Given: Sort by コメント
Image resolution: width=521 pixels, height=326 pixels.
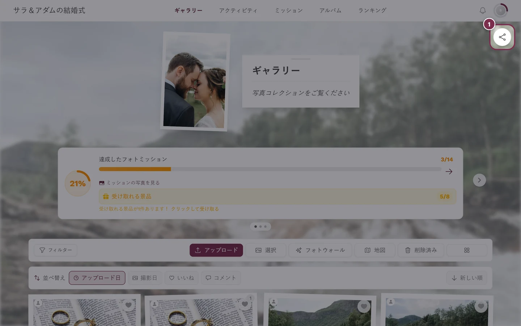Looking at the screenshot, I should pos(221,278).
